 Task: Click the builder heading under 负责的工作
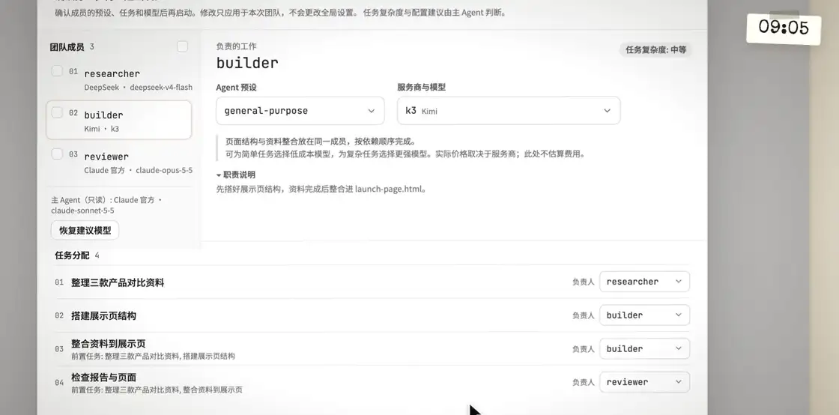tap(247, 63)
